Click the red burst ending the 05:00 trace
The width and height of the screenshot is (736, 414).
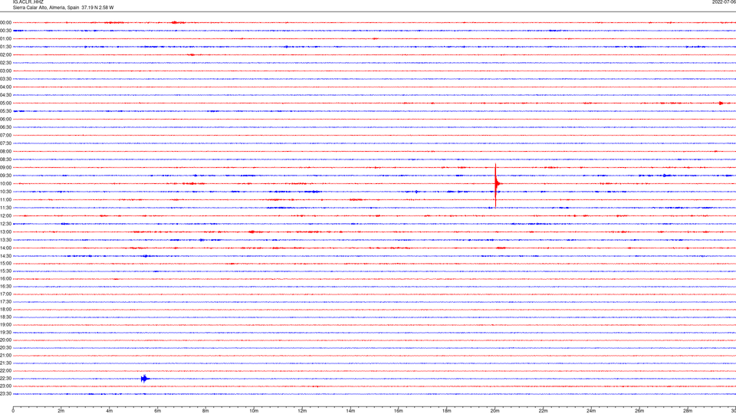[721, 103]
